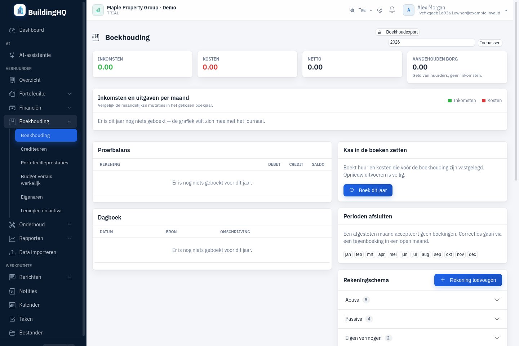
Task: Open Taken from the sidebar
Action: coord(40,319)
